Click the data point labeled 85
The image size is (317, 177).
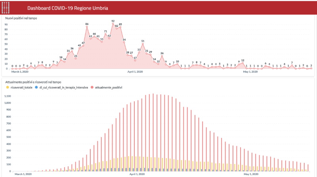(120, 27)
